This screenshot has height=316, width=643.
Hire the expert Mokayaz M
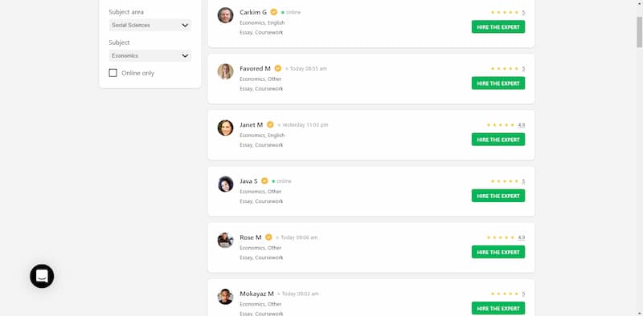(x=498, y=308)
